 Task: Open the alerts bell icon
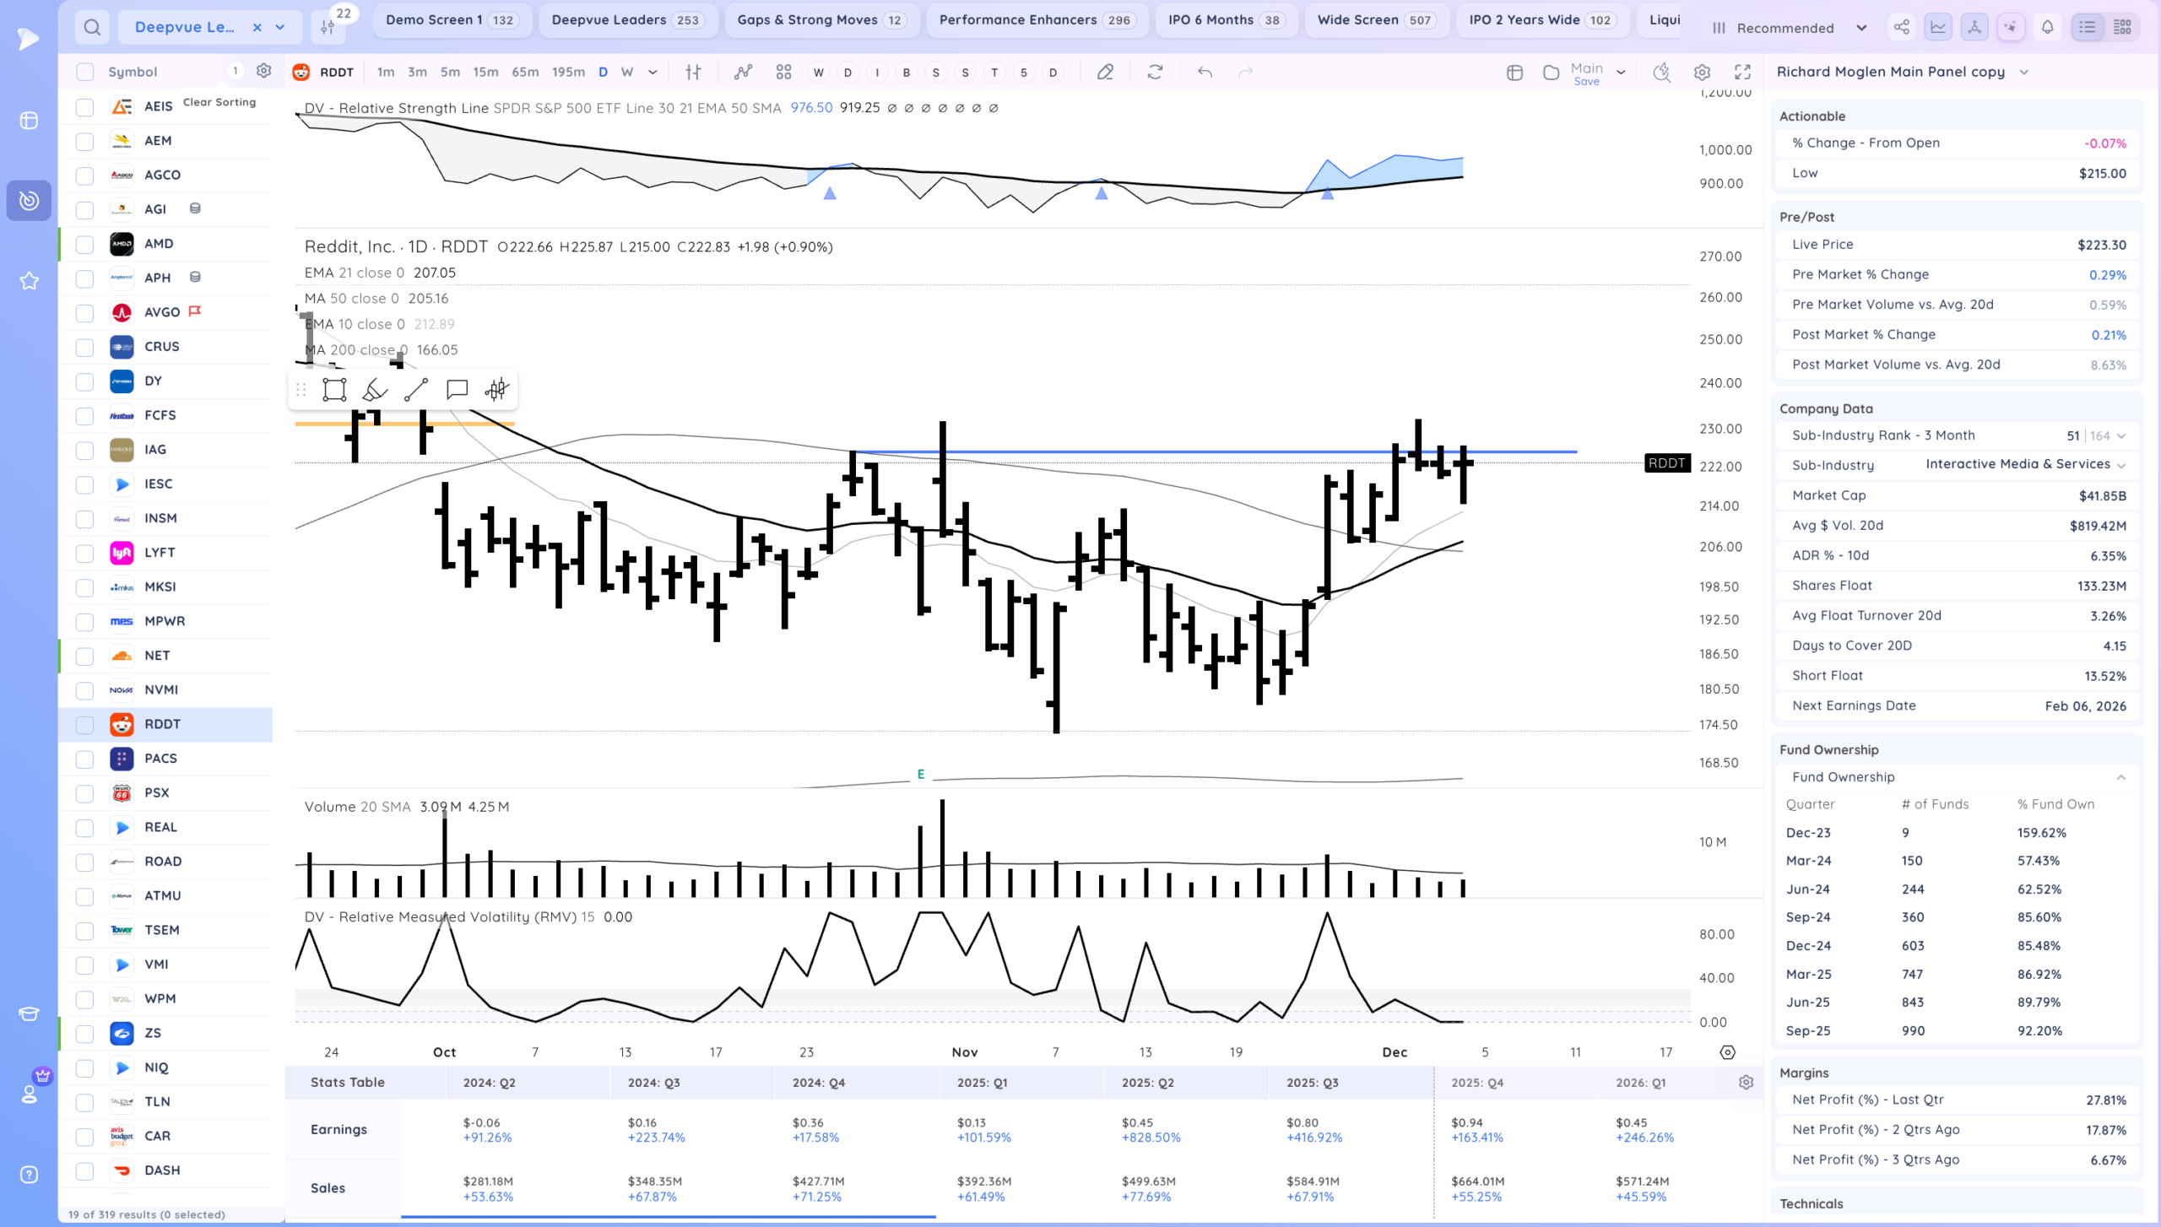[2047, 27]
